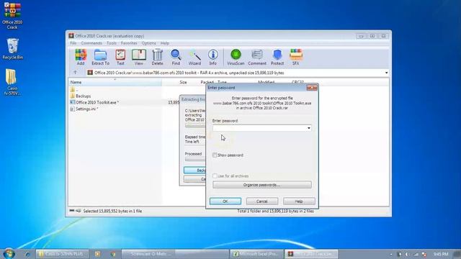Open Office 2010 Crack desktop icon
The width and height of the screenshot is (461, 259).
12,16
